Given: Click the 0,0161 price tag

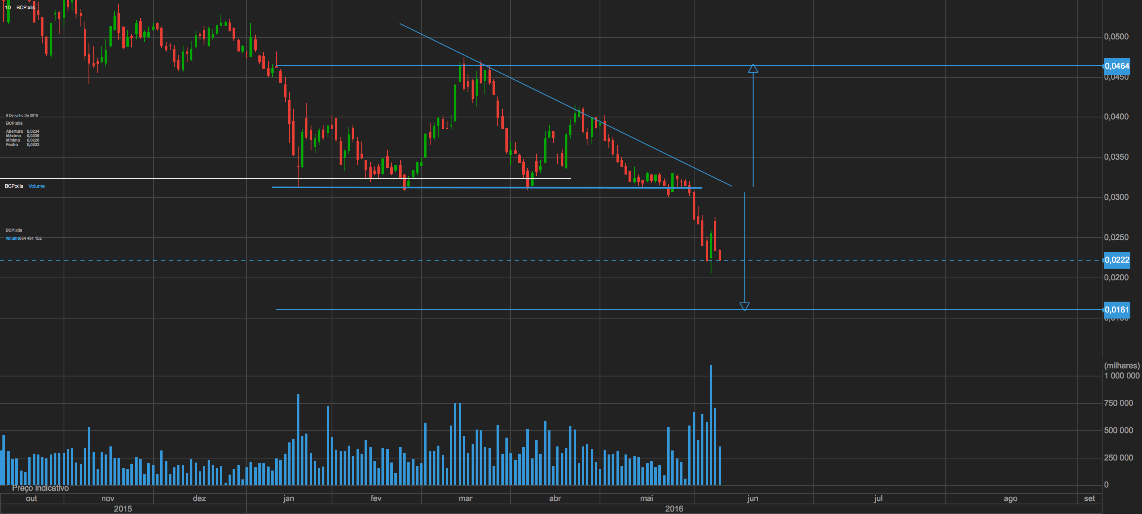Looking at the screenshot, I should point(1116,310).
